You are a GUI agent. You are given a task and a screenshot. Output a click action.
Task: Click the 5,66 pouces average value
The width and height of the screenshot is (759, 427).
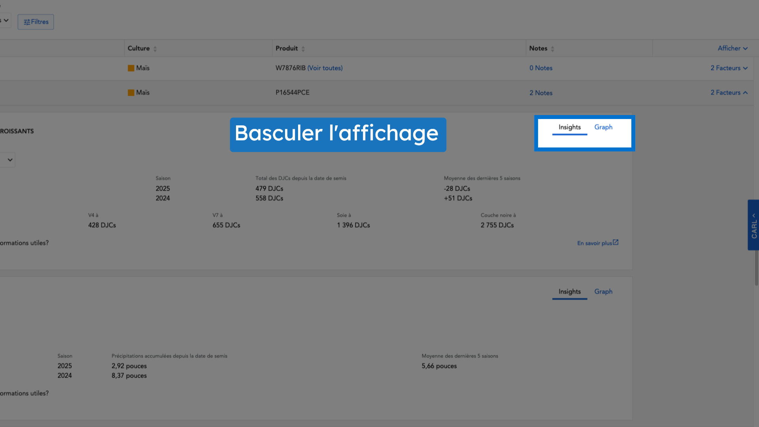[x=439, y=366]
